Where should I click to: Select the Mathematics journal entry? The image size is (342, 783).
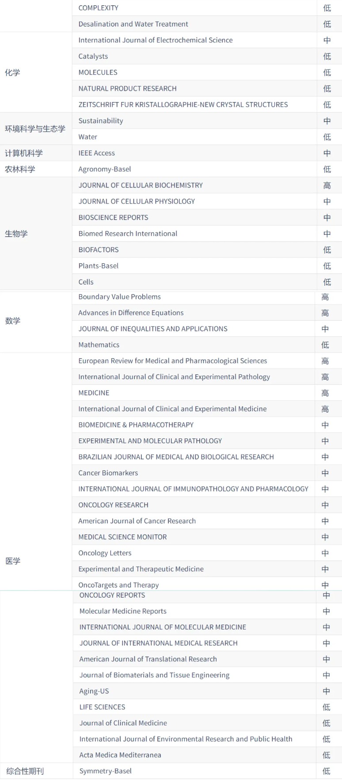(x=99, y=345)
